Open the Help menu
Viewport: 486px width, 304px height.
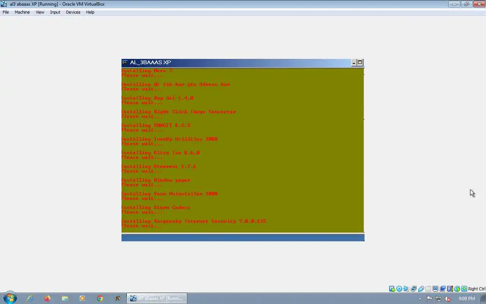coord(90,12)
